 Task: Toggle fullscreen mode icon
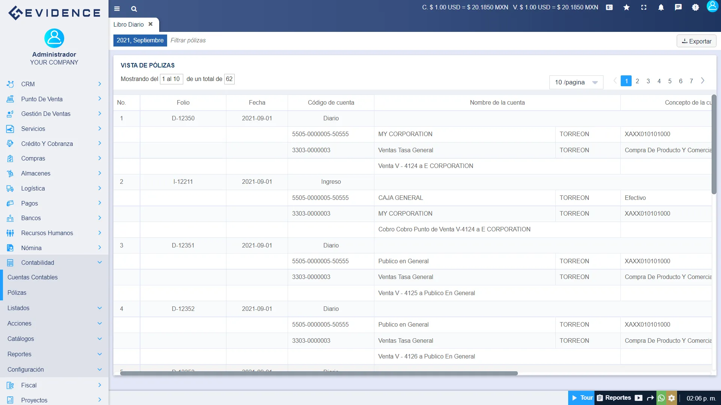point(644,7)
